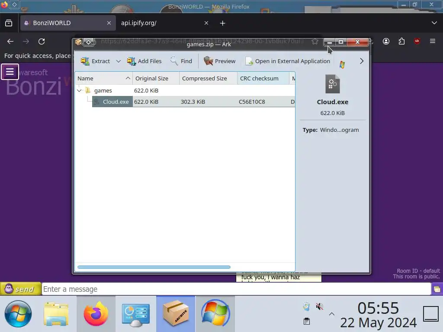Sort by Original Size column
The width and height of the screenshot is (443, 332).
tap(156, 78)
